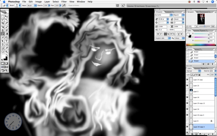
Task: Select the Shape tool
Action: [7, 44]
